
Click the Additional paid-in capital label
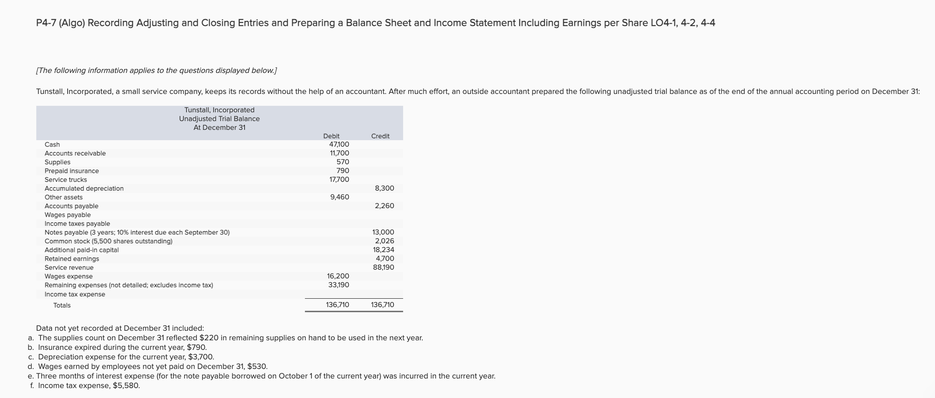[82, 250]
